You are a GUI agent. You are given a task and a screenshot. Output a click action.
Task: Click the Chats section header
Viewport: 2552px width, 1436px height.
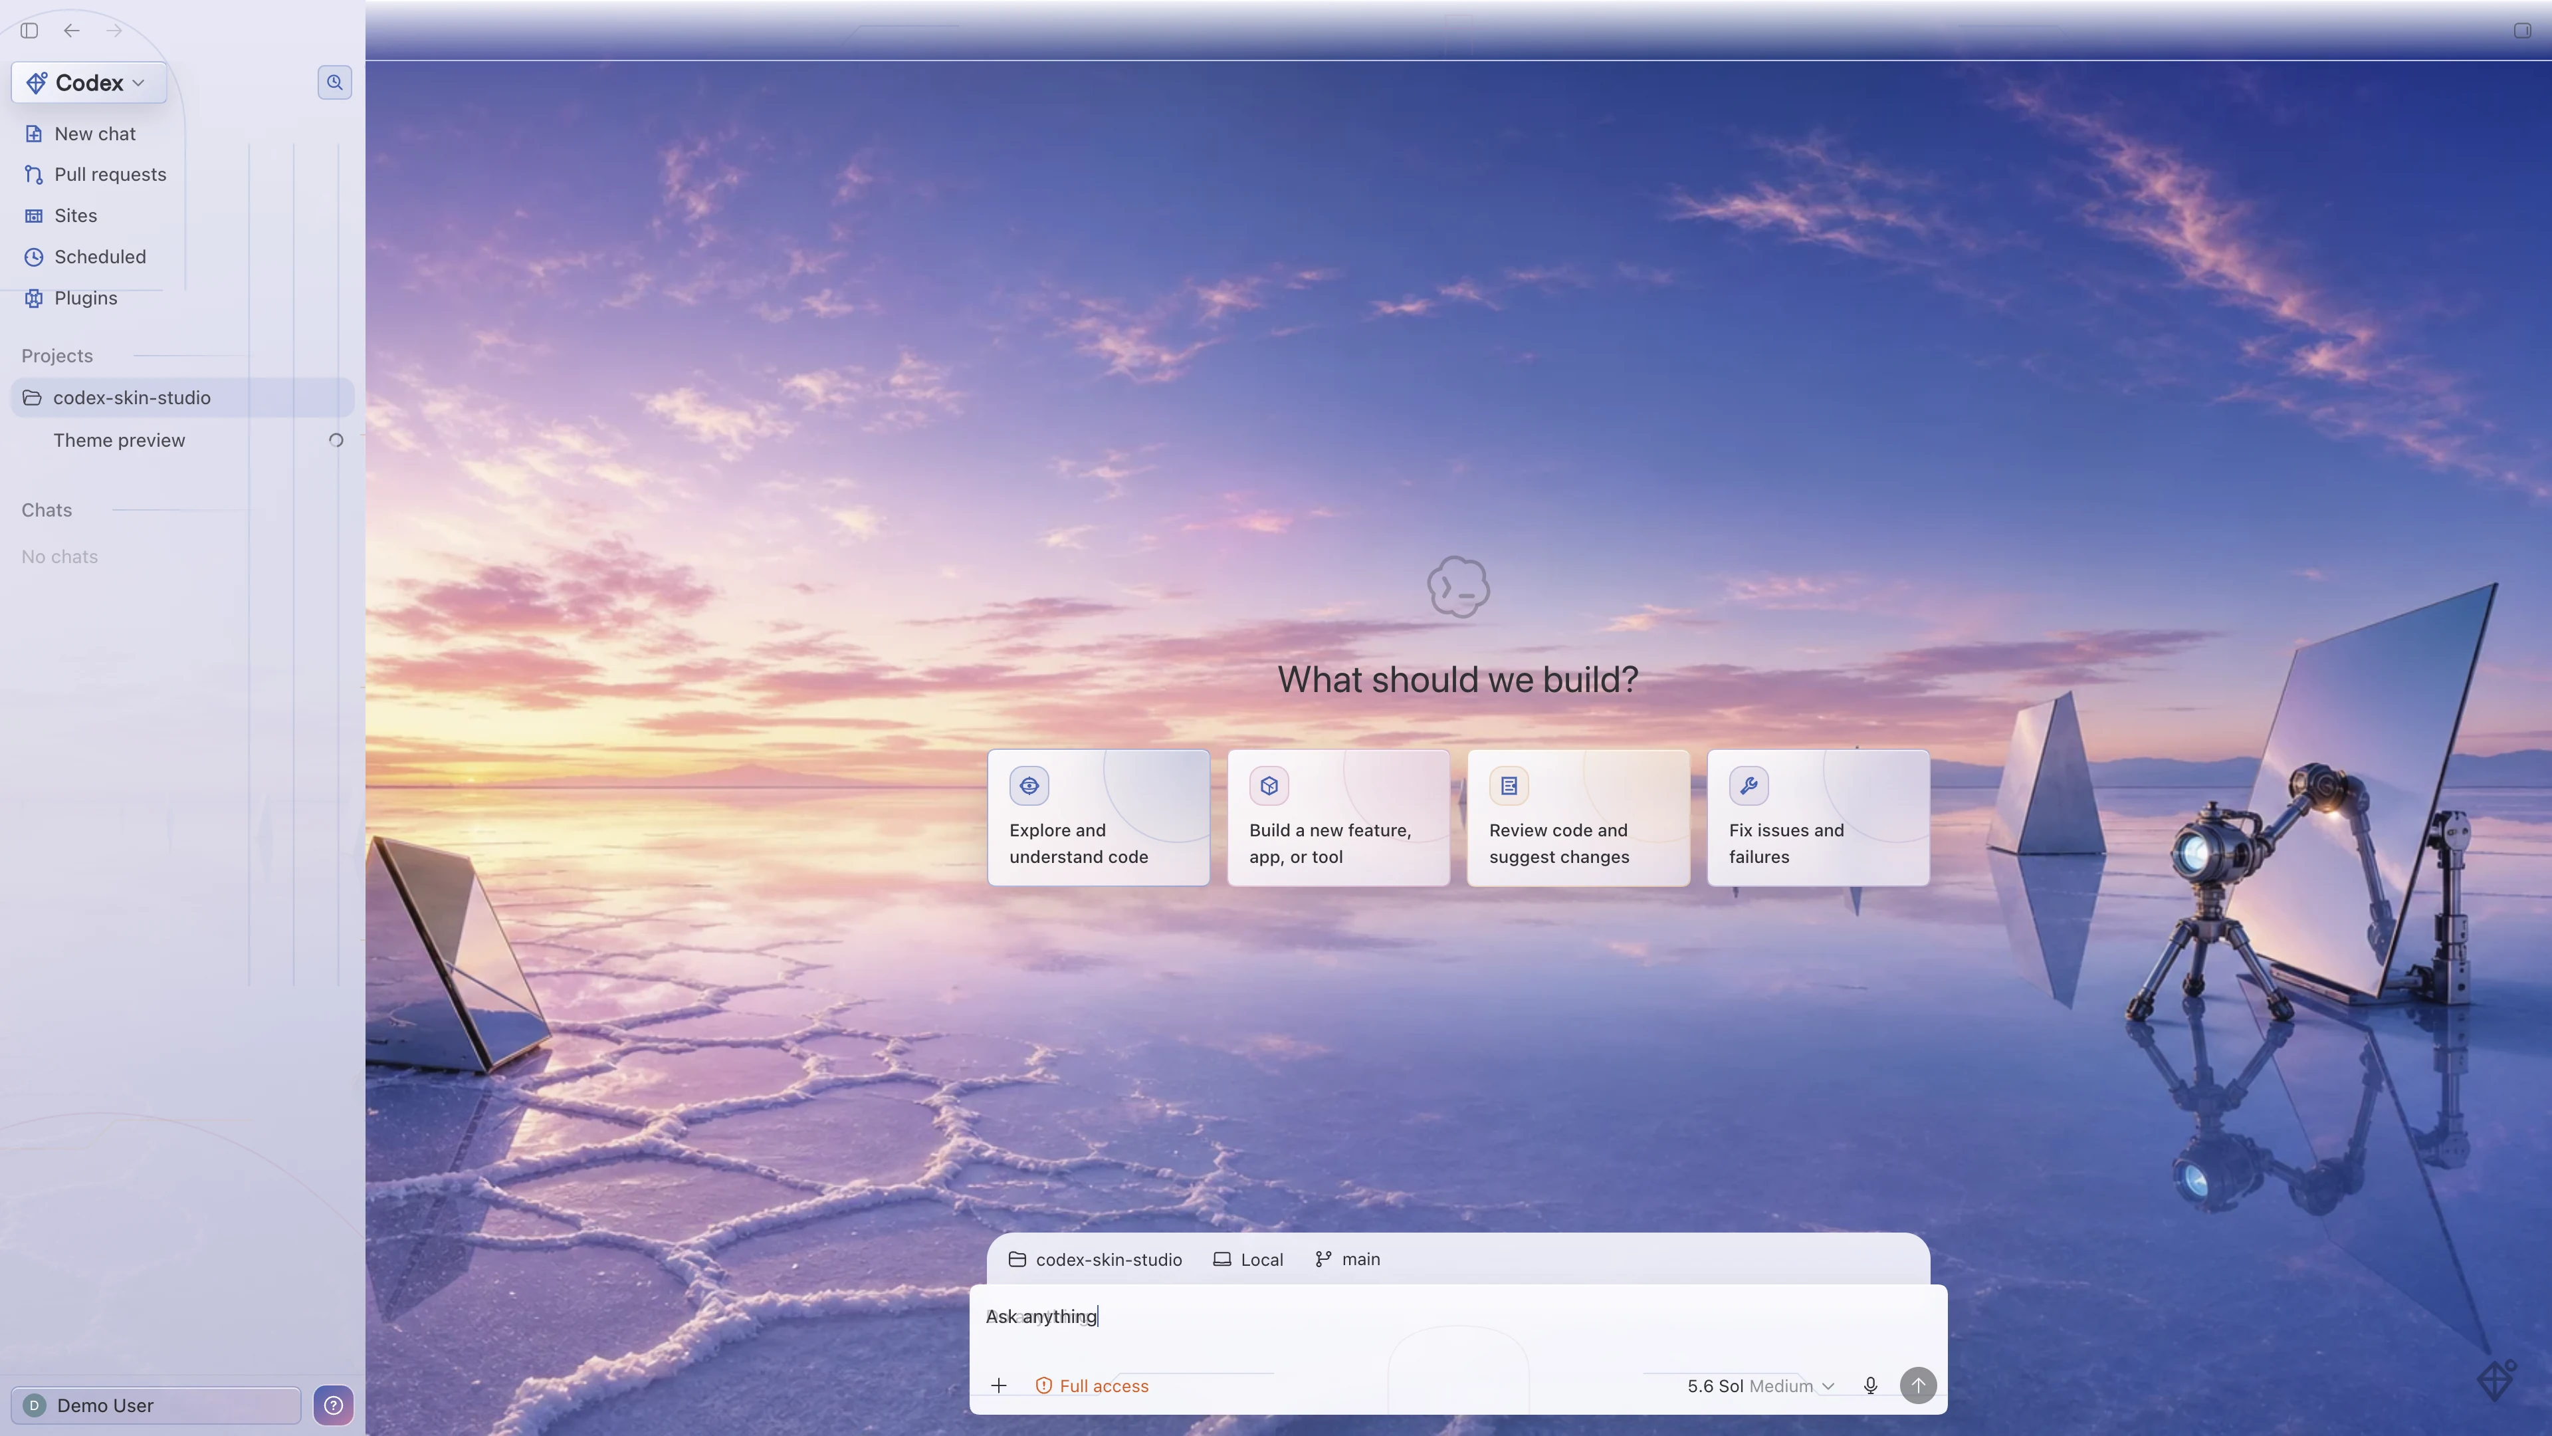coord(47,511)
